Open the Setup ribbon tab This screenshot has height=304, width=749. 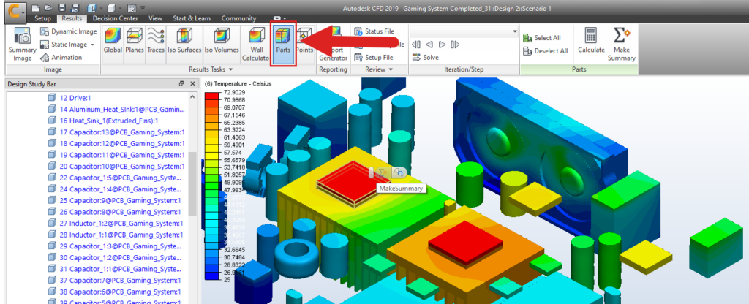tap(42, 18)
